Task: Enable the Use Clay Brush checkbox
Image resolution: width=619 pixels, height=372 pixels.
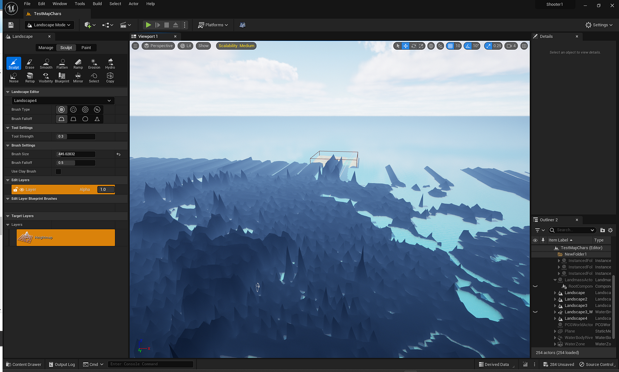Action: click(x=58, y=172)
